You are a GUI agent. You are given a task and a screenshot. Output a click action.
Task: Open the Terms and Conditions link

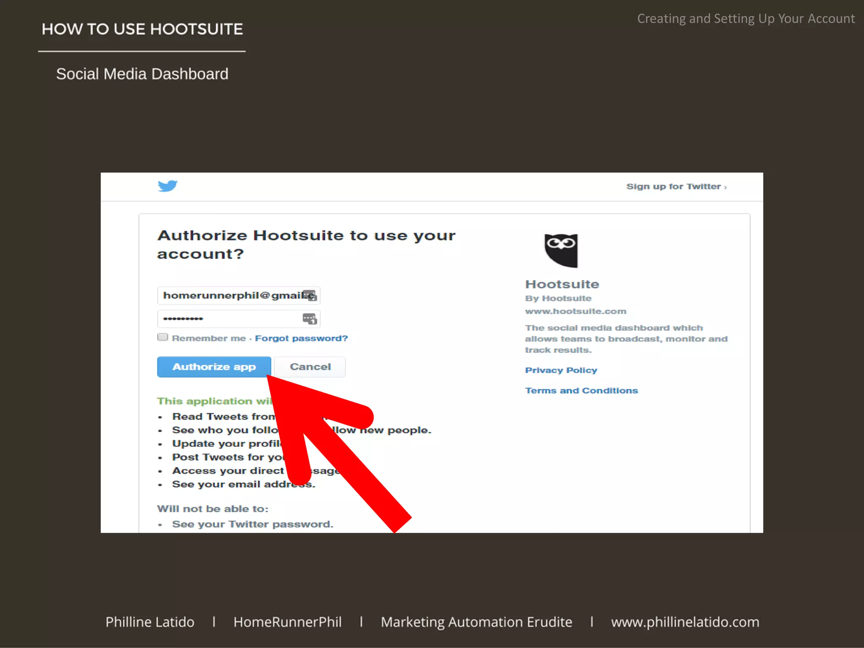(581, 390)
